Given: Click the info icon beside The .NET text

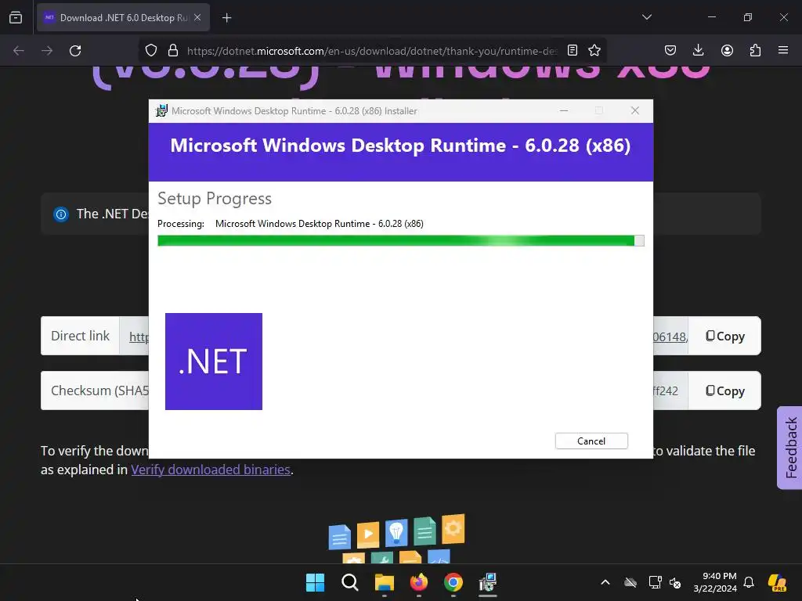Looking at the screenshot, I should tap(61, 214).
